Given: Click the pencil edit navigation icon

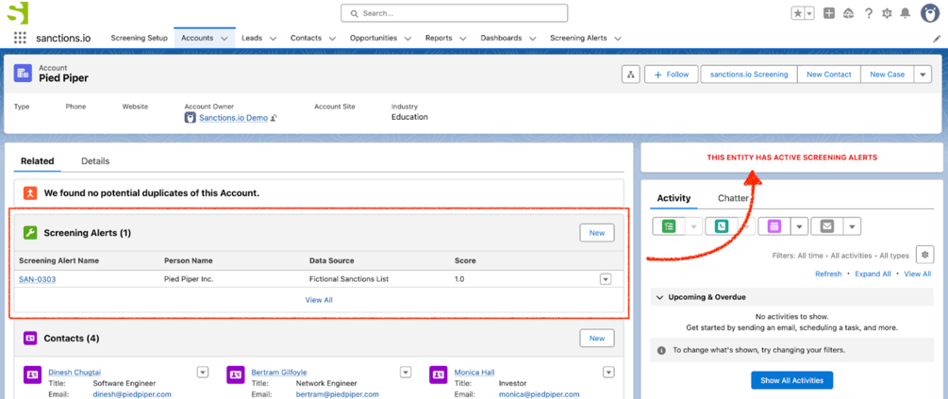Looking at the screenshot, I should point(937,38).
